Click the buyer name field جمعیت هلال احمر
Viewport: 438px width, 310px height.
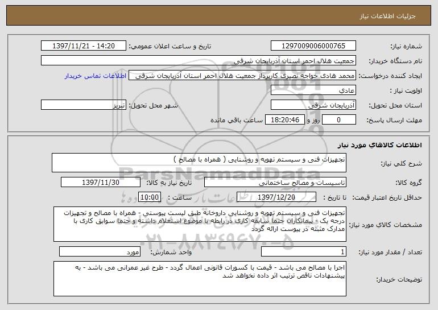pyautogui.click(x=199, y=60)
